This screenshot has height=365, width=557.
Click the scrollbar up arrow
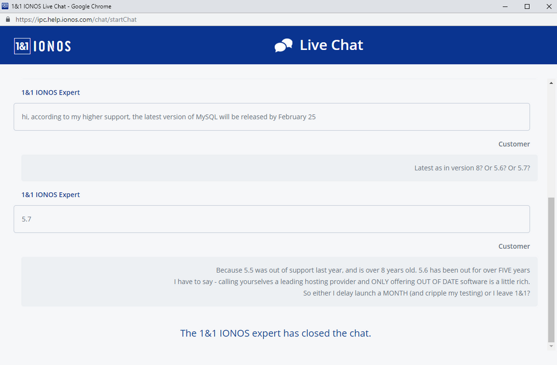point(551,83)
